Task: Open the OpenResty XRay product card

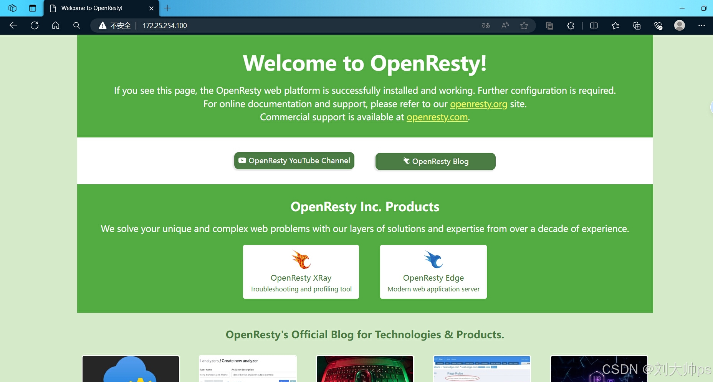Action: click(x=301, y=272)
